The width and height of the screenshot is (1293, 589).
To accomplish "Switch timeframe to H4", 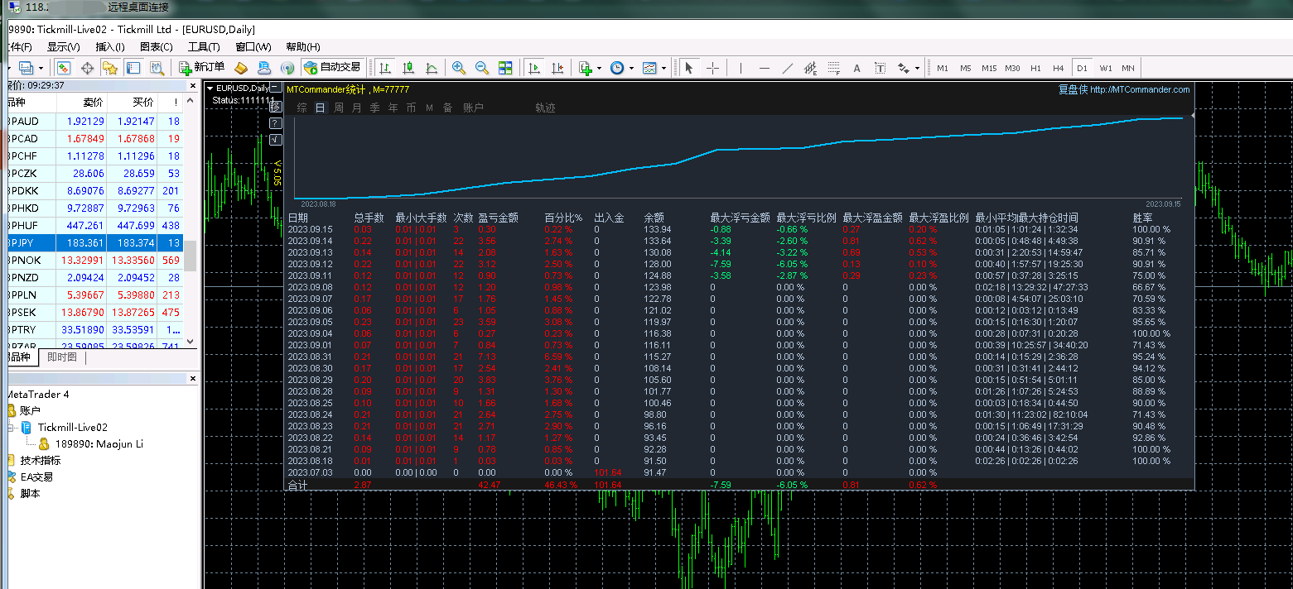I will pos(1058,68).
